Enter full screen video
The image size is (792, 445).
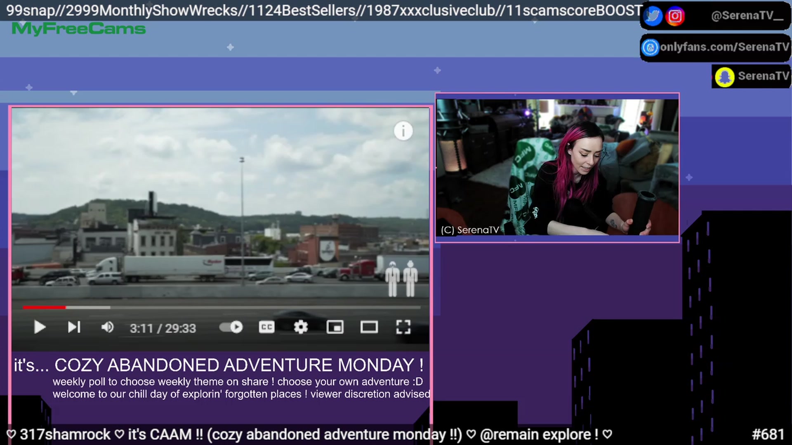tap(403, 328)
